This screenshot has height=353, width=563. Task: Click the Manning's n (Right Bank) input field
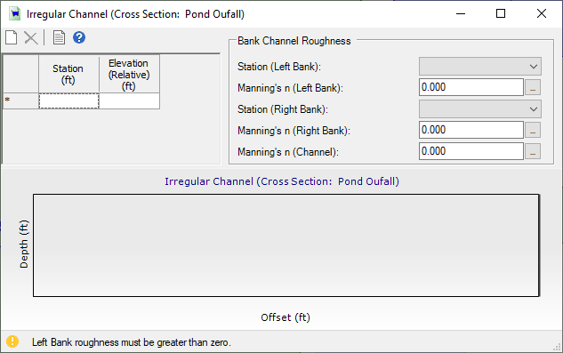471,130
